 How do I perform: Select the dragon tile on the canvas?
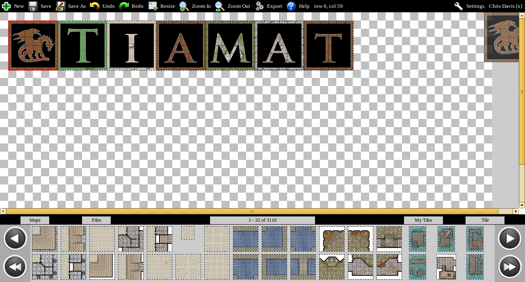33,45
